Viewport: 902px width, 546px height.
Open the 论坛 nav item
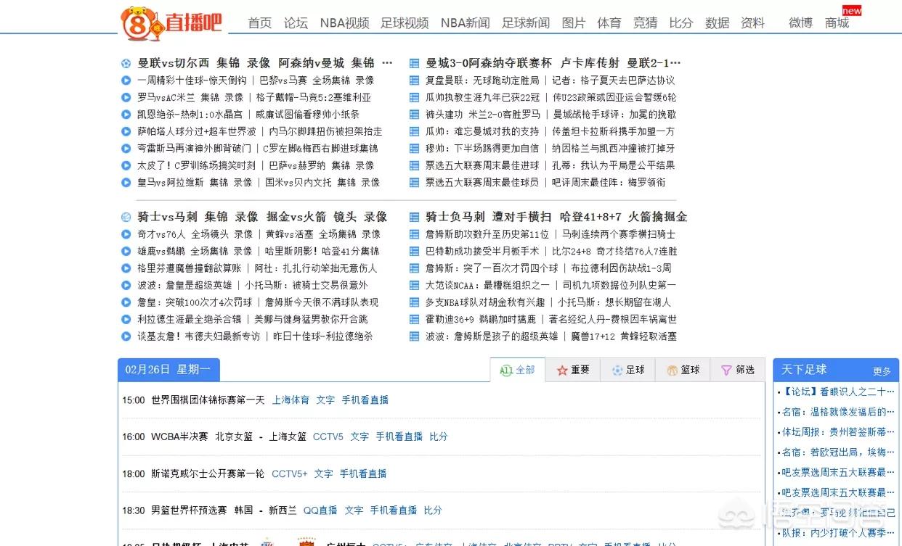(x=296, y=23)
